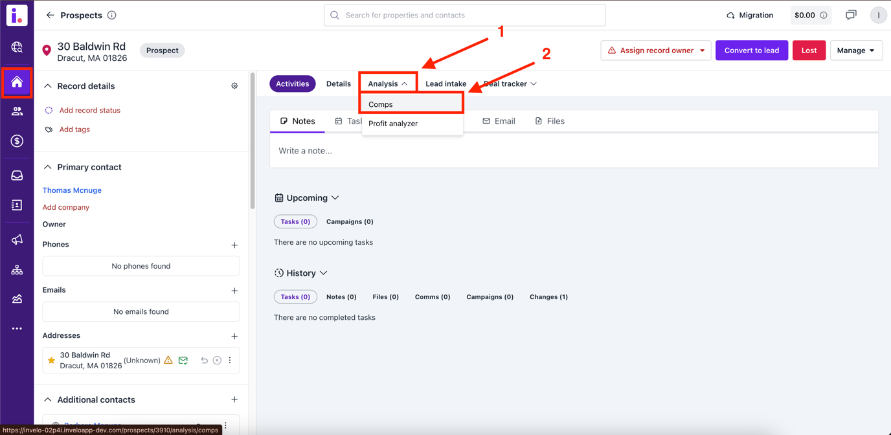
Task: Expand the Deal tracker dropdown
Action: (510, 84)
